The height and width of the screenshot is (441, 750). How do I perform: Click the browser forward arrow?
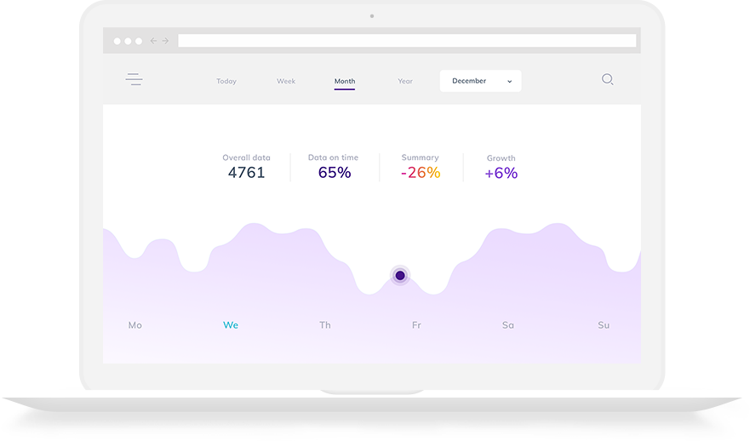pos(165,41)
